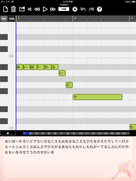Image resolution: width=136 pixels, height=181 pixels.
Task: Select the note labeled ー
Action: [x=41, y=67]
